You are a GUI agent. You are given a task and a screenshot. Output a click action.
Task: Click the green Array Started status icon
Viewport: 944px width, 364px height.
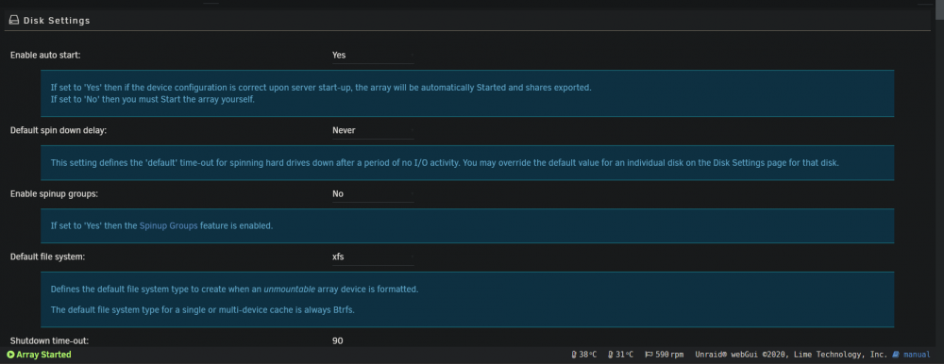coord(10,355)
